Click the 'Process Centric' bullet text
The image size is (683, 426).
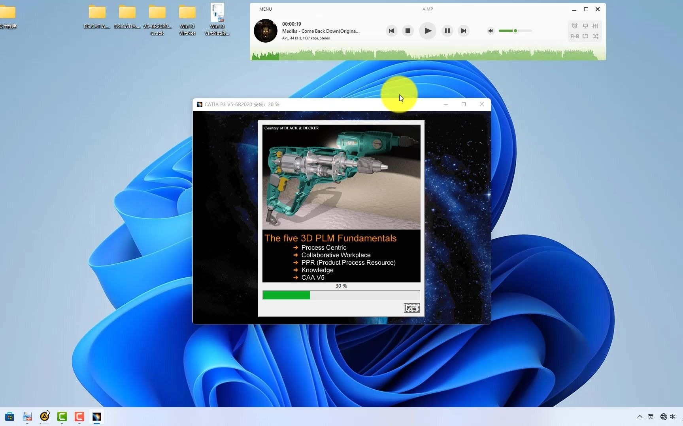pos(324,248)
